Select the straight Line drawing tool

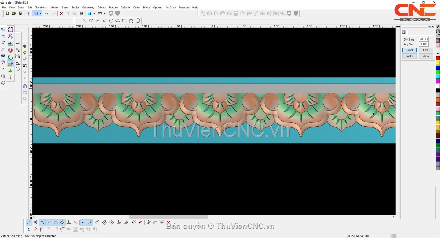pyautogui.click(x=84, y=21)
